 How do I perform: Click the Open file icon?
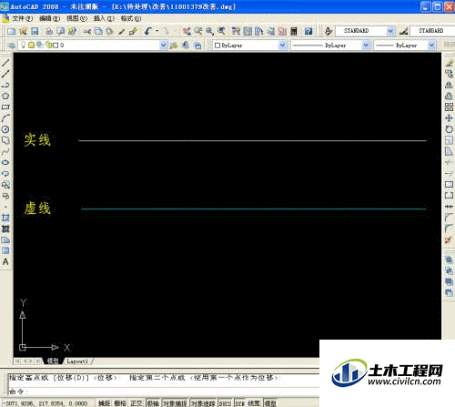tap(23, 31)
